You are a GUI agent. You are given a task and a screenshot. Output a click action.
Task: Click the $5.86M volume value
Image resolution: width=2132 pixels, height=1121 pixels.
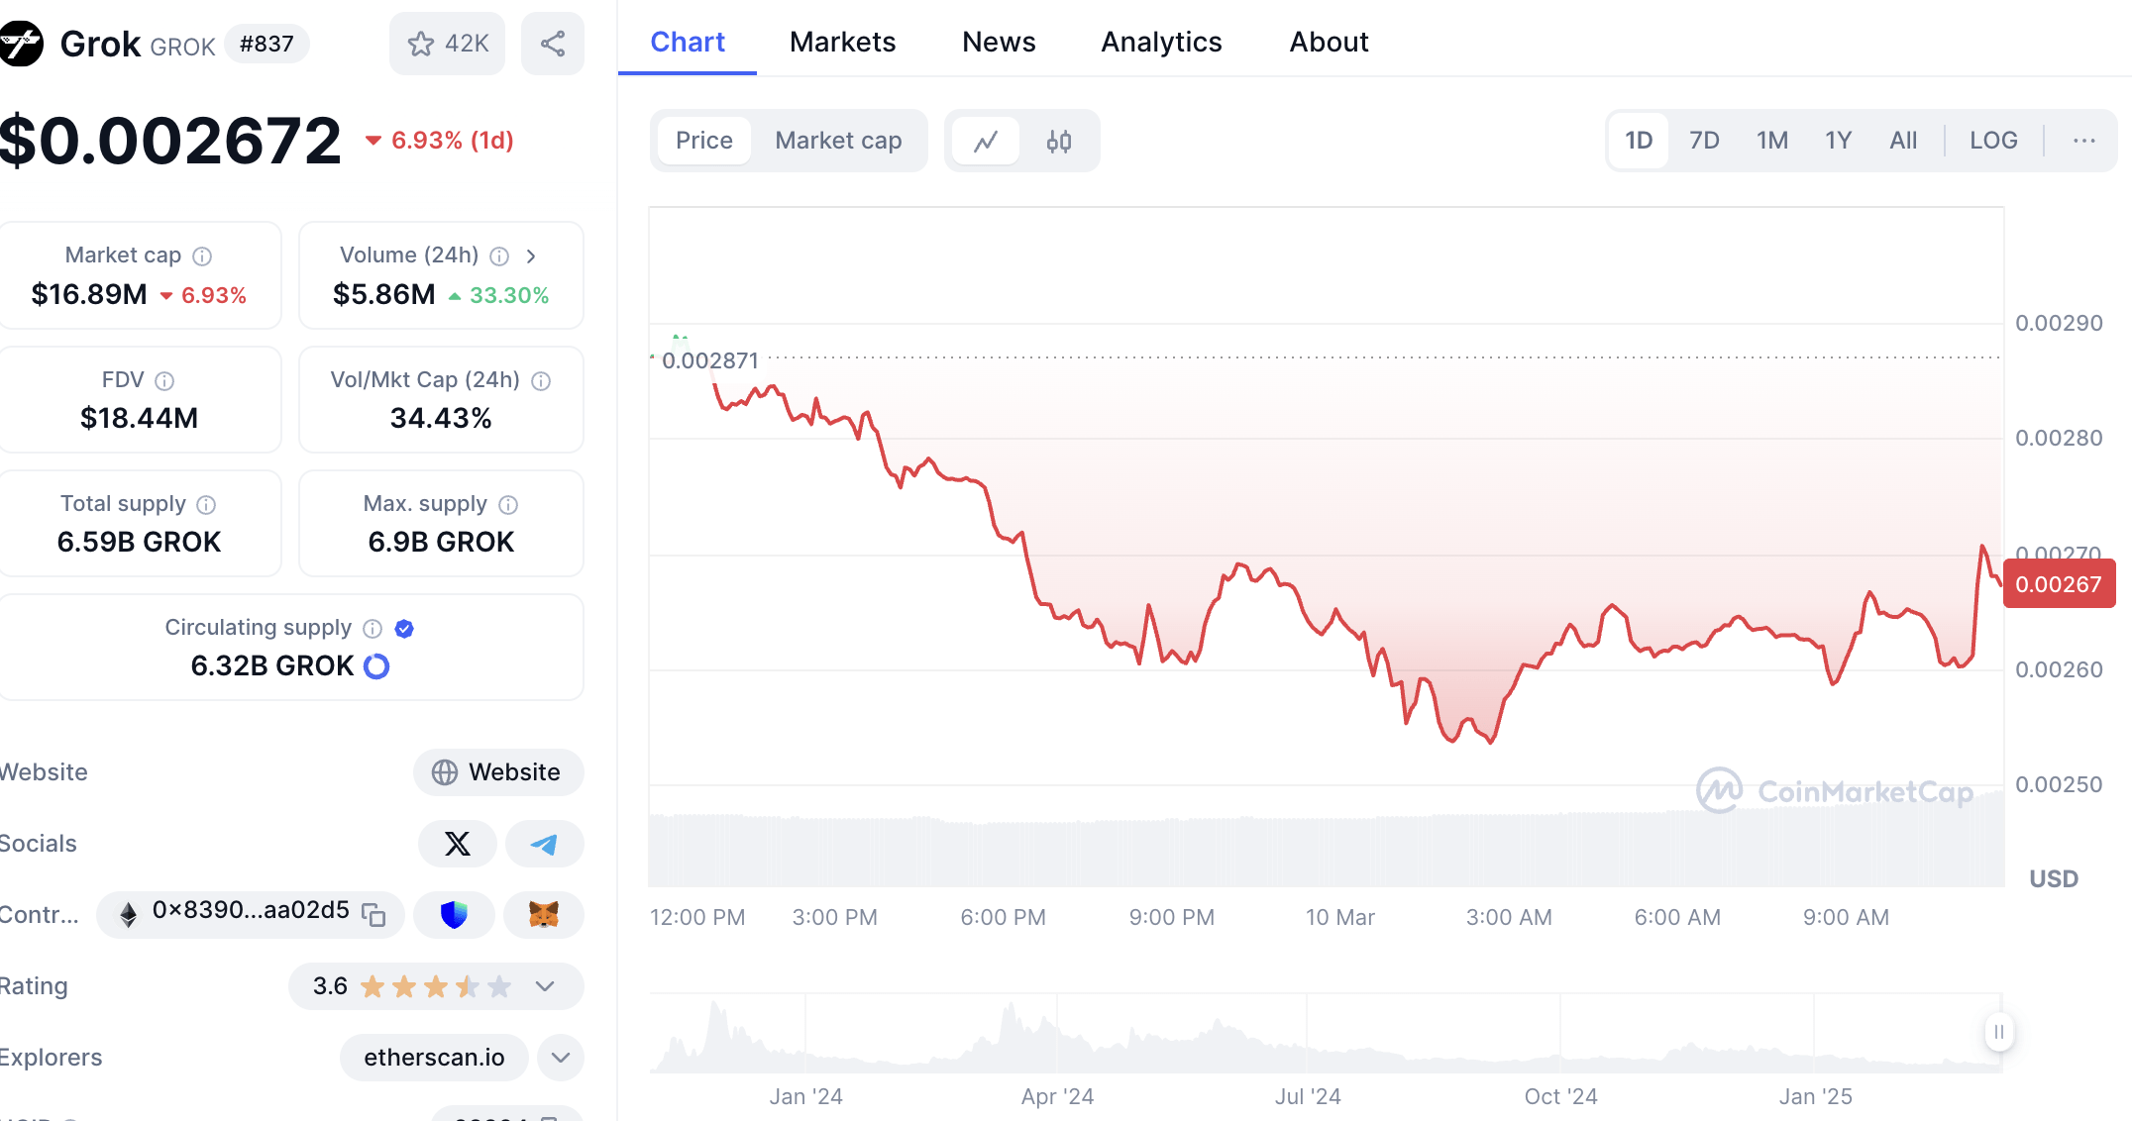384,294
